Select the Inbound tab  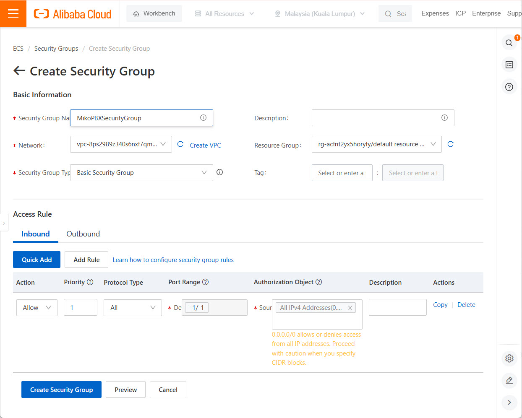(36, 234)
